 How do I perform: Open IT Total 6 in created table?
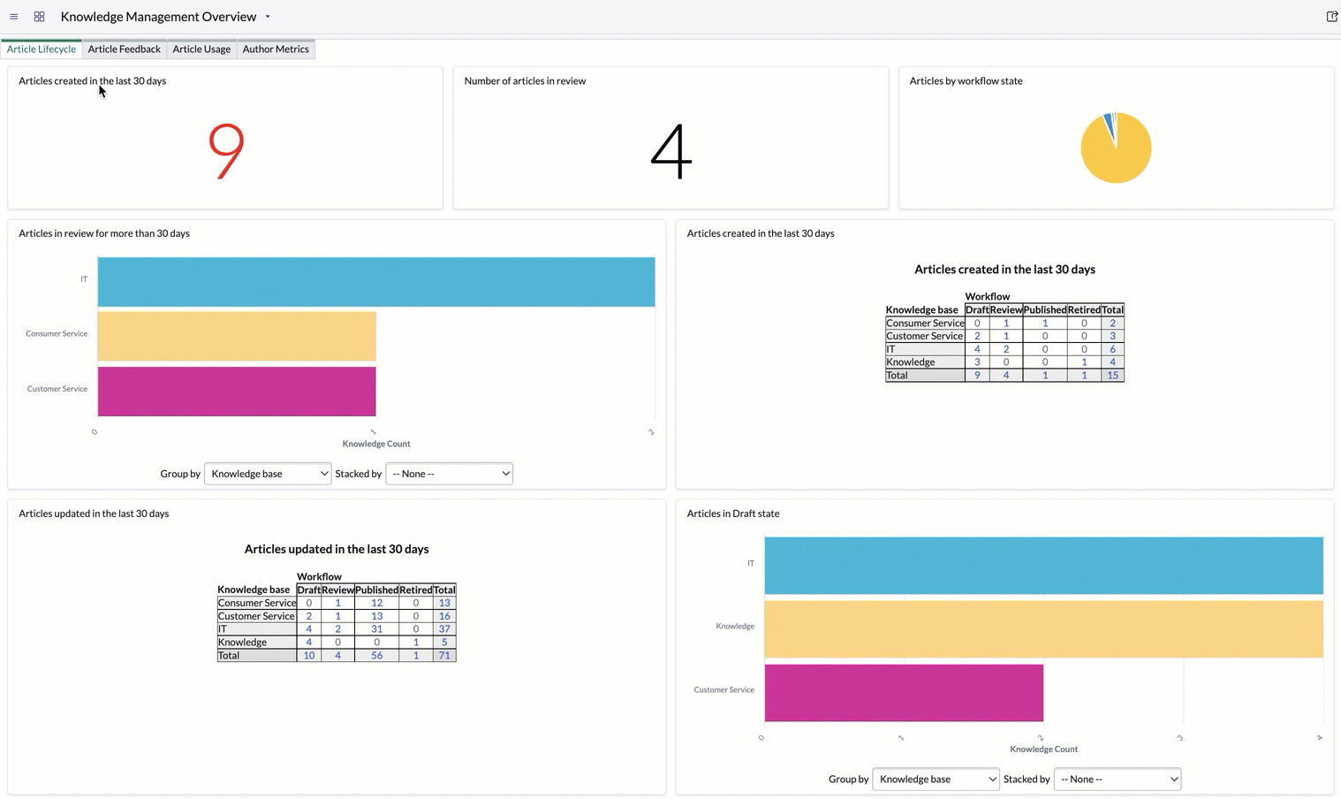coord(1112,349)
